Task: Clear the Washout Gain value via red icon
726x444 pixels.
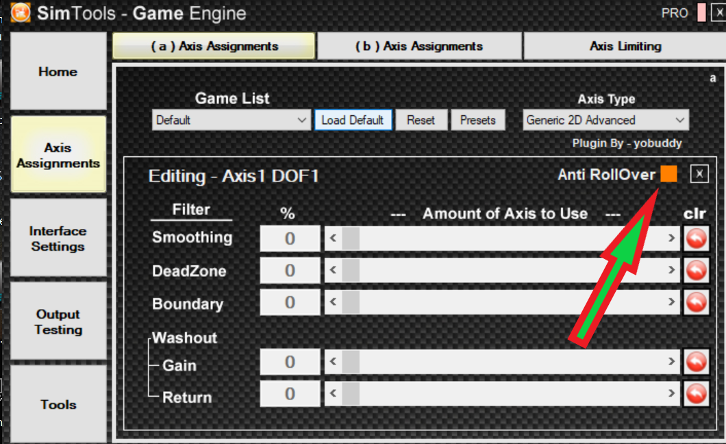Action: pos(697,362)
